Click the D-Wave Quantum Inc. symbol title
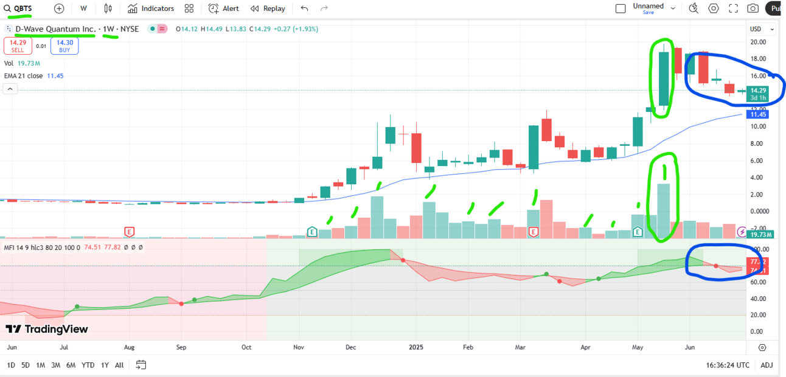786x377 pixels. 55,29
